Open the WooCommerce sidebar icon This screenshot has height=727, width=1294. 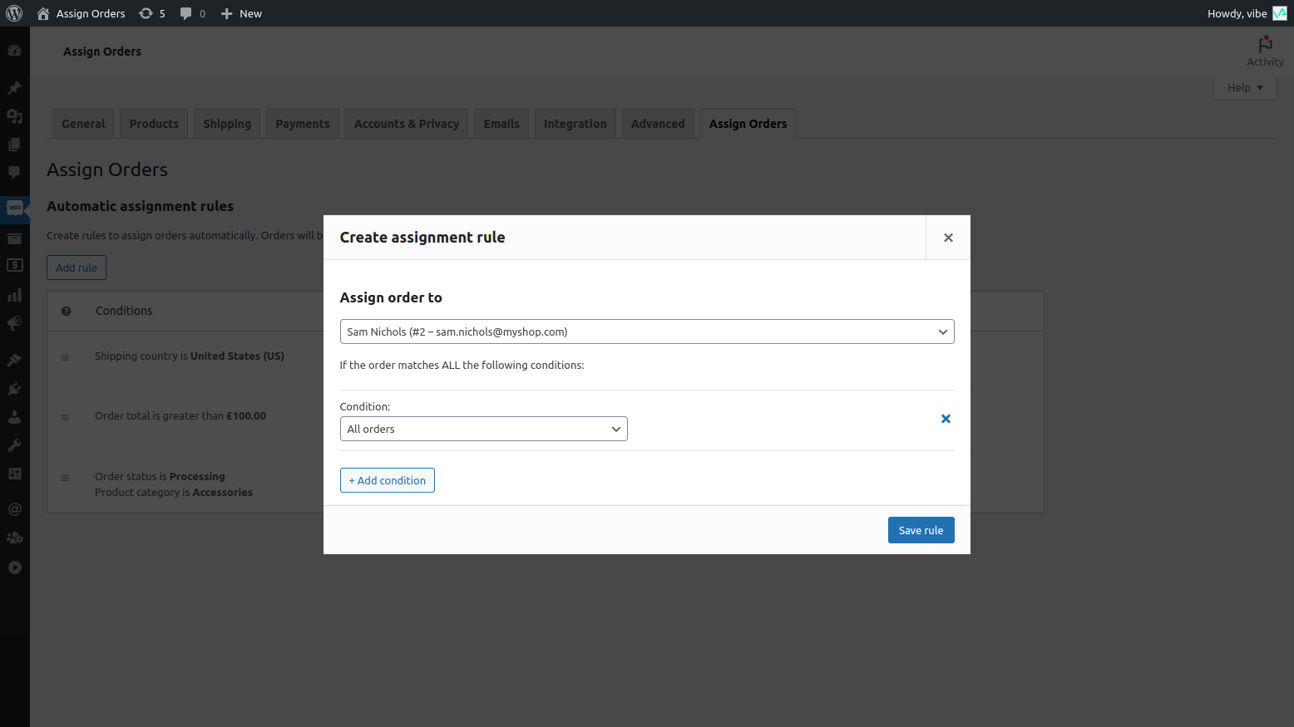click(x=14, y=209)
